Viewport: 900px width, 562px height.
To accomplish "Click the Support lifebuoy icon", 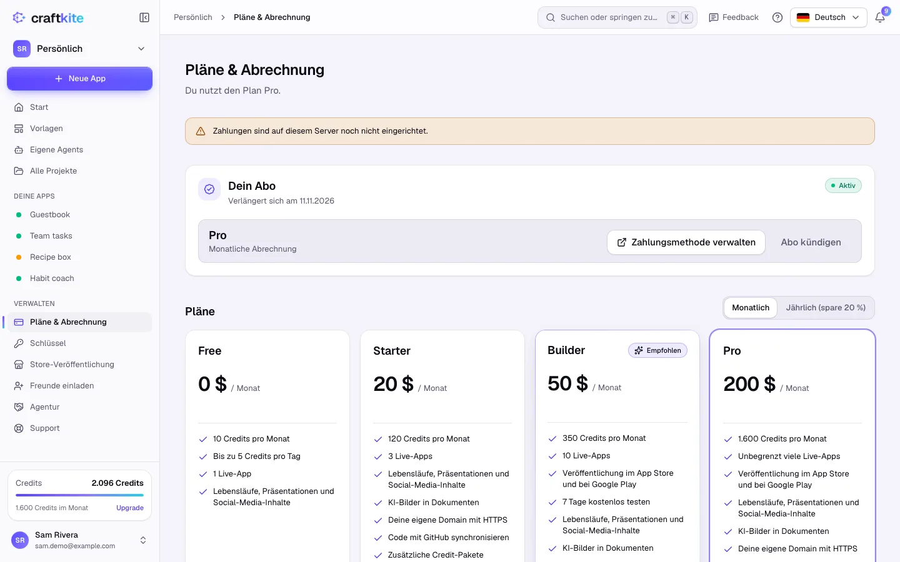I will pyautogui.click(x=19, y=428).
